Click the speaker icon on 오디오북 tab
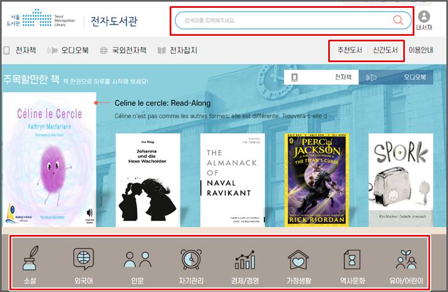This screenshot has width=448, height=292. [371, 77]
